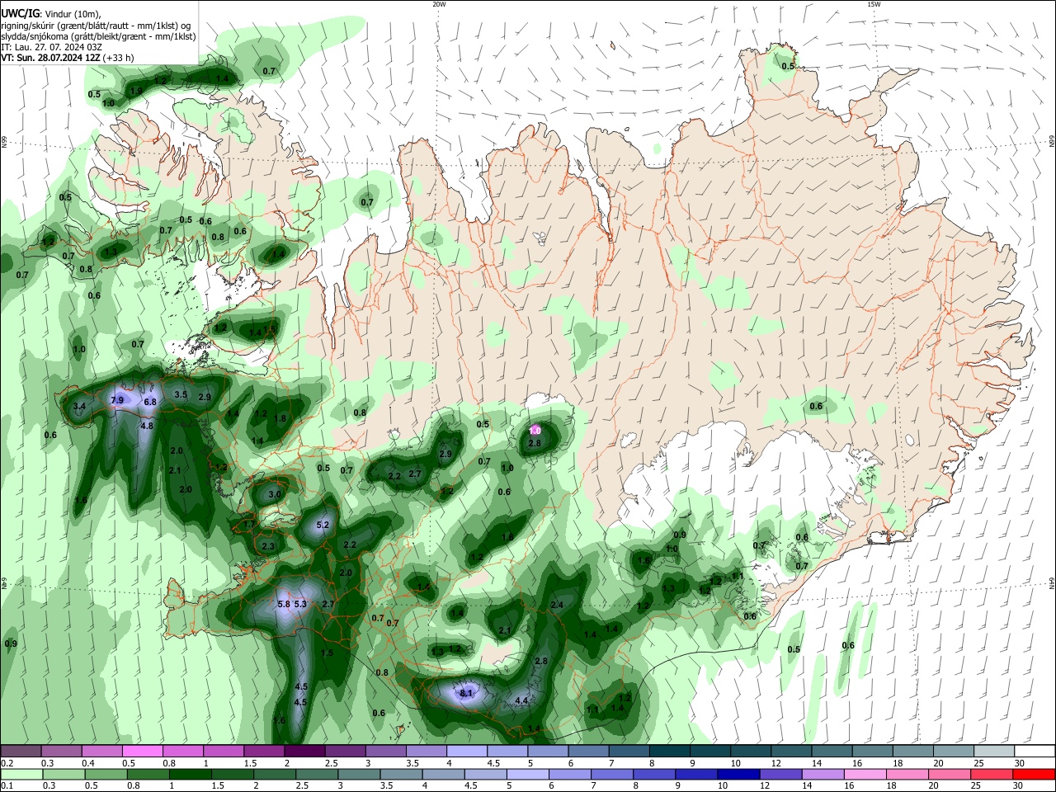Select the 1.9 value in the far northwest
Viewport: 1056px width, 792px height.
coord(136,91)
